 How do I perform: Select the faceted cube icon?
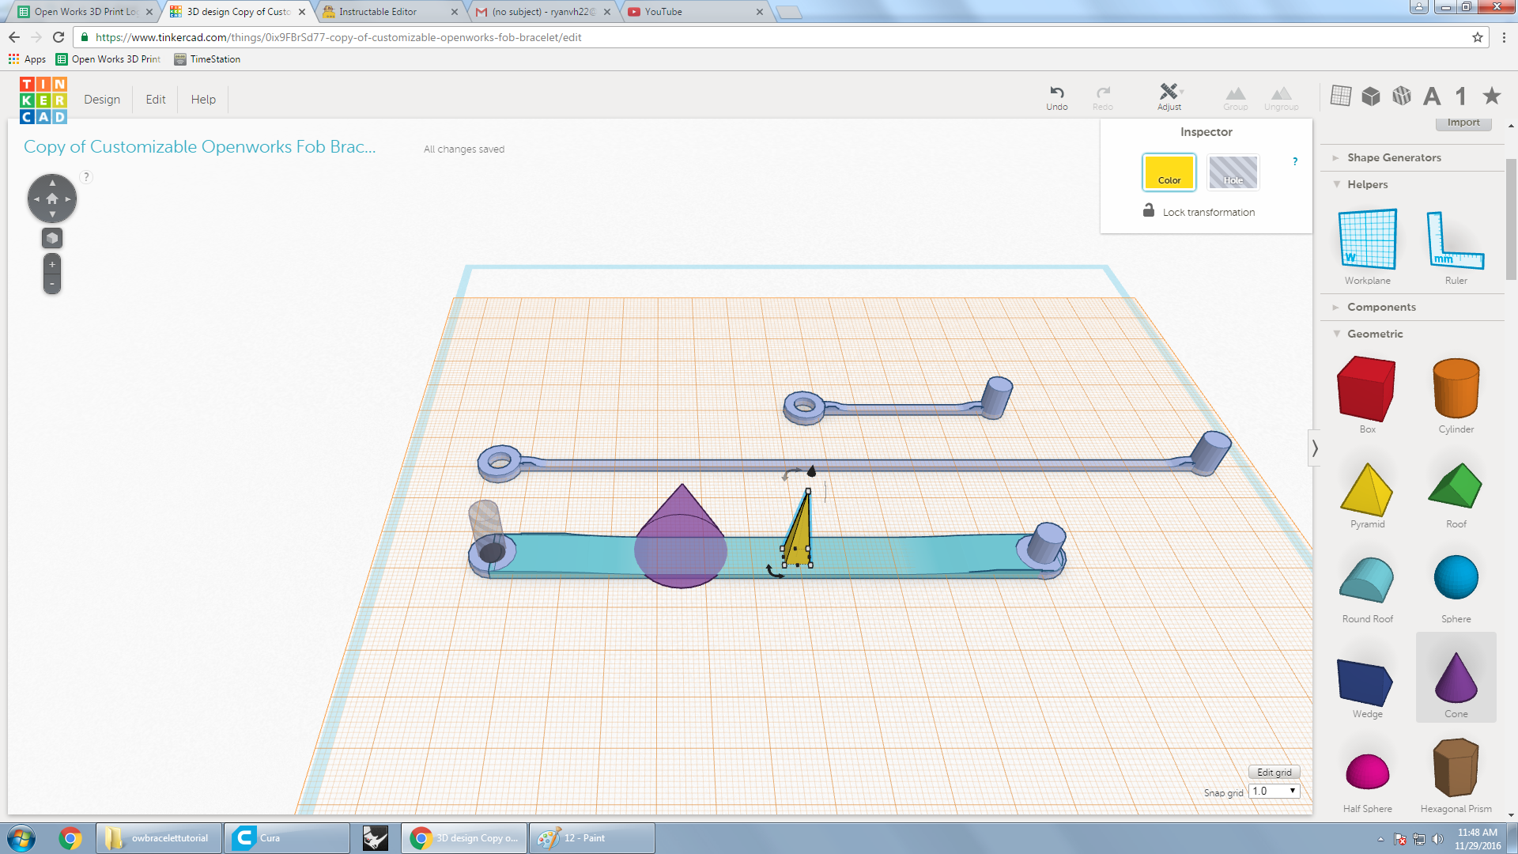point(1402,96)
